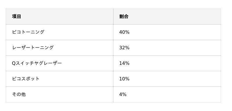Click the レーザートーニング row label
The width and height of the screenshot is (232, 111).
point(33,48)
